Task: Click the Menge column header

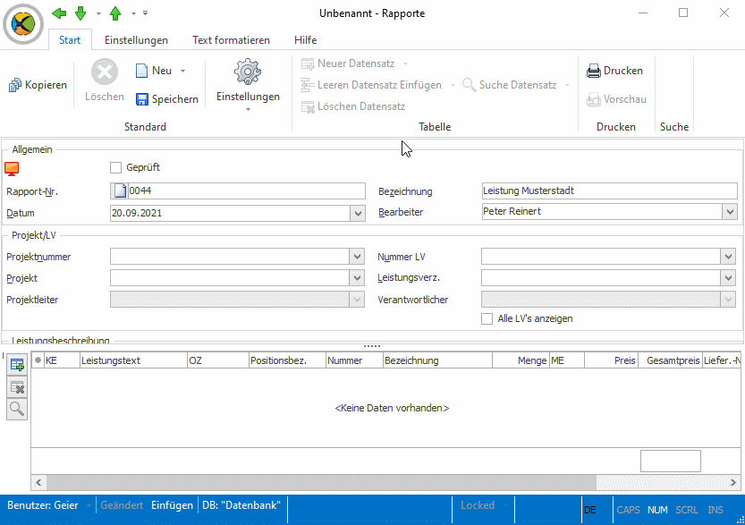Action: [x=521, y=360]
